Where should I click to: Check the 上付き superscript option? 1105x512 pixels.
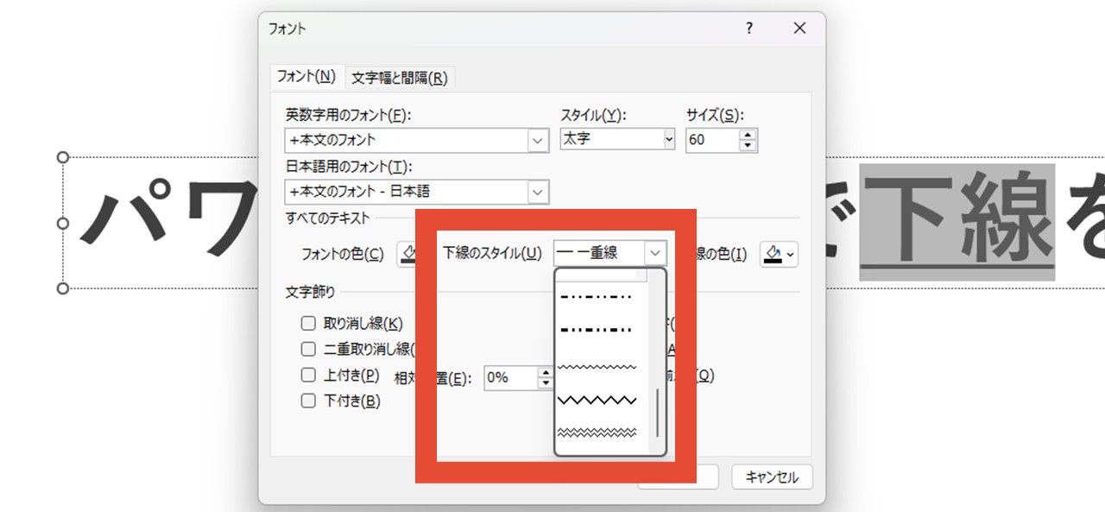click(x=308, y=375)
